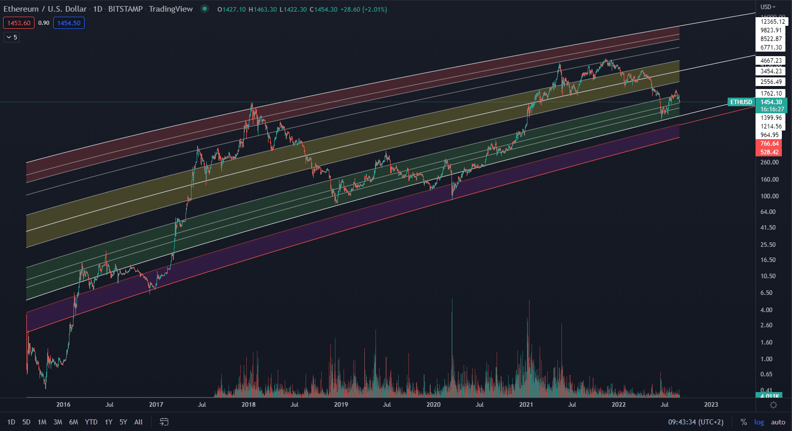
Task: Expand the collapsed indicators legend showing 5
Action: tap(11, 37)
